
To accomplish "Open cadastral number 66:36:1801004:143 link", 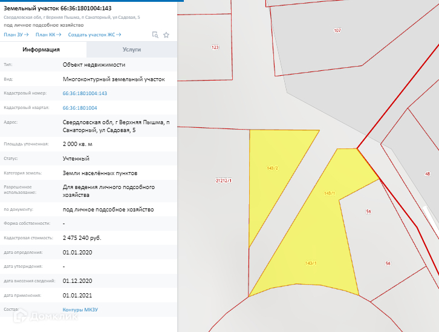I will tap(85, 93).
